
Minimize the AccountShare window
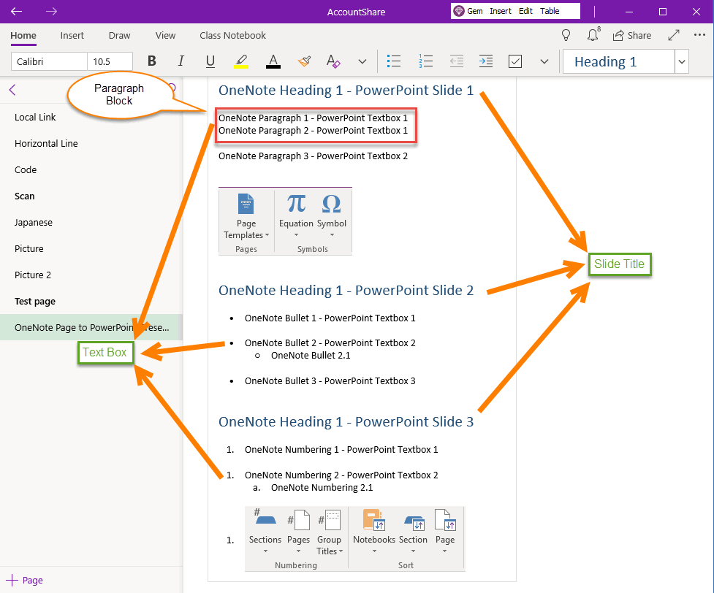pyautogui.click(x=629, y=12)
